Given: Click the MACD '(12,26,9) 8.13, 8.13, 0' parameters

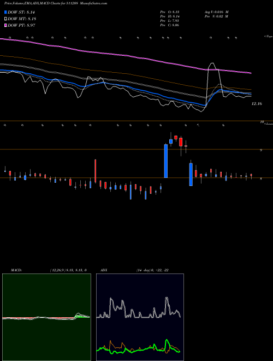Looking at the screenshot, I should [x=68, y=270].
